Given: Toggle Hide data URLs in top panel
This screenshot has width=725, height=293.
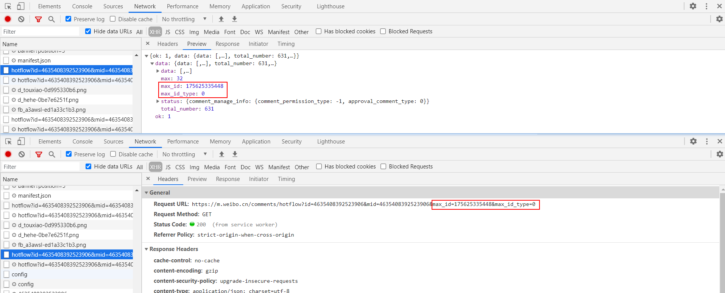Looking at the screenshot, I should tap(88, 31).
